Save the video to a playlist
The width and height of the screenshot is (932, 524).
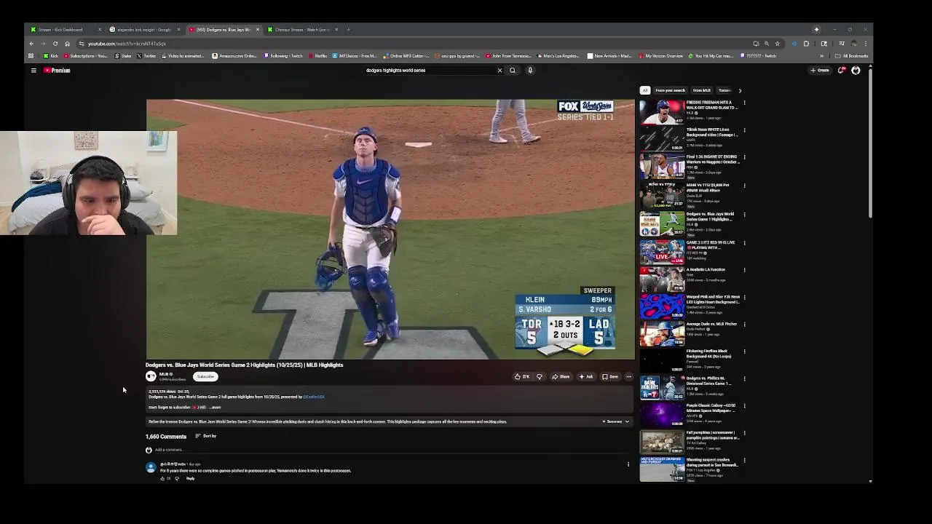coord(610,377)
